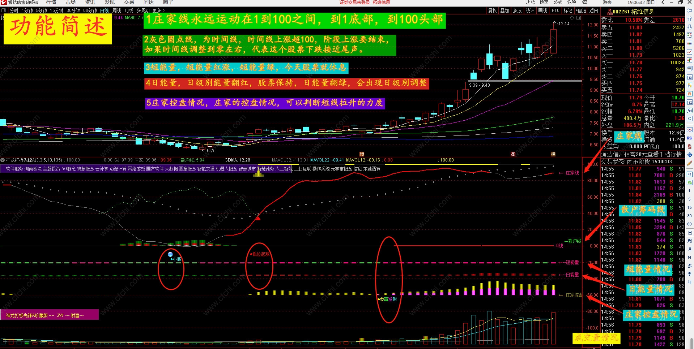Click the 统计 button
Image resolution: width=694 pixels, height=349 pixels.
[x=530, y=10]
